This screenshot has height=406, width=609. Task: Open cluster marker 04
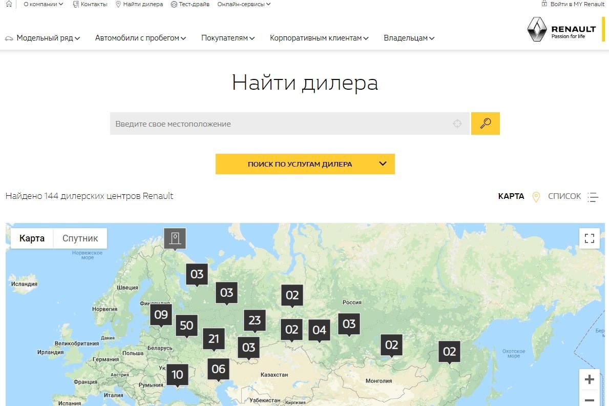click(x=319, y=331)
